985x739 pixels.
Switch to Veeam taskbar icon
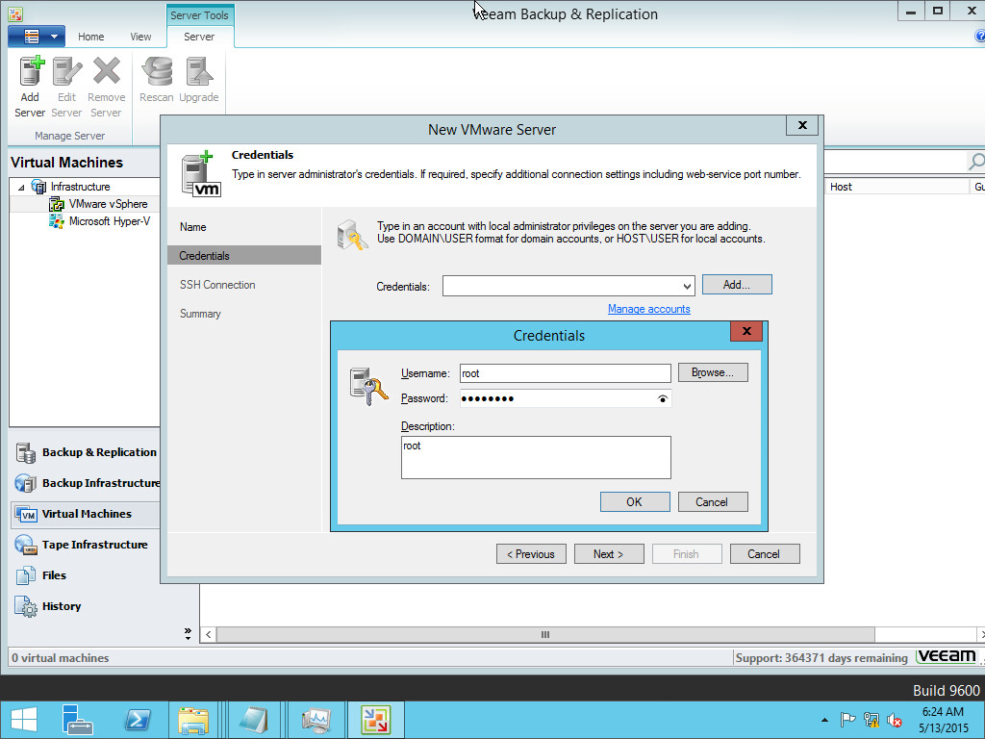click(x=376, y=720)
